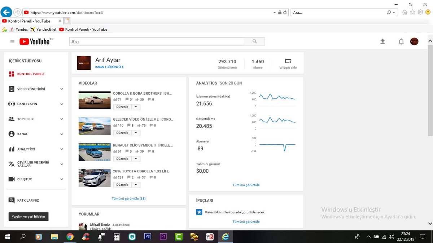The height and width of the screenshot is (243, 433).
Task: Switch to the Kontrol Paneli - YouTube browser tab
Action: pos(32,21)
